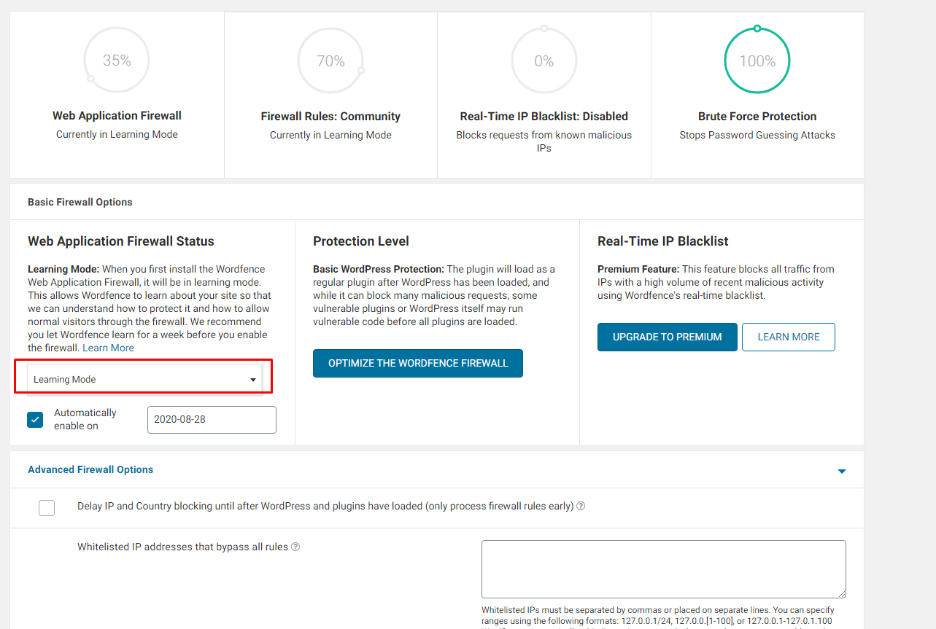Click the Whitelisted IP addresses text area
Image resolution: width=936 pixels, height=629 pixels.
point(664,569)
